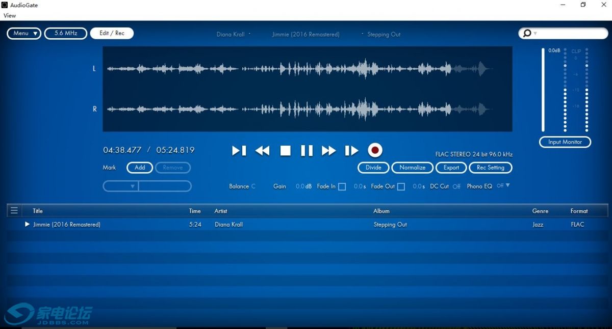Click the Diana Krall header text

coord(231,35)
